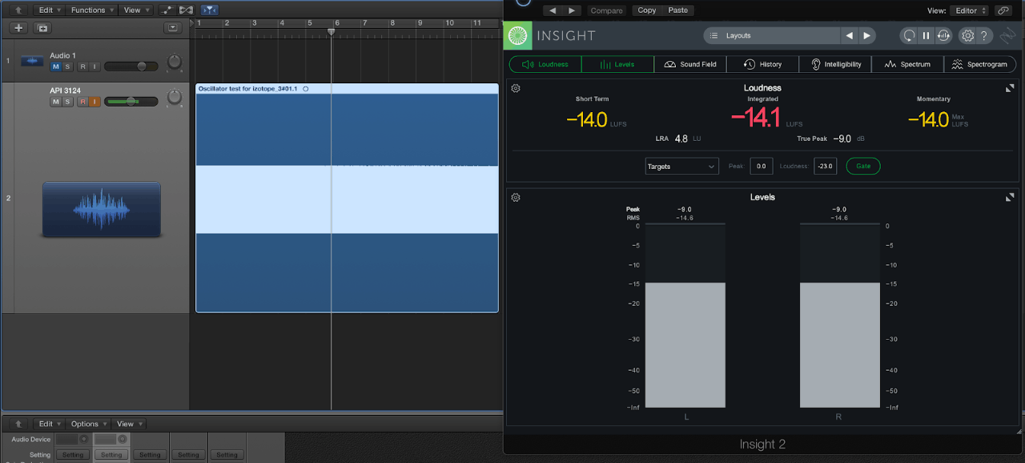1025x463 pixels.
Task: Open the Functions menu in tracks area
Action: pyautogui.click(x=92, y=10)
